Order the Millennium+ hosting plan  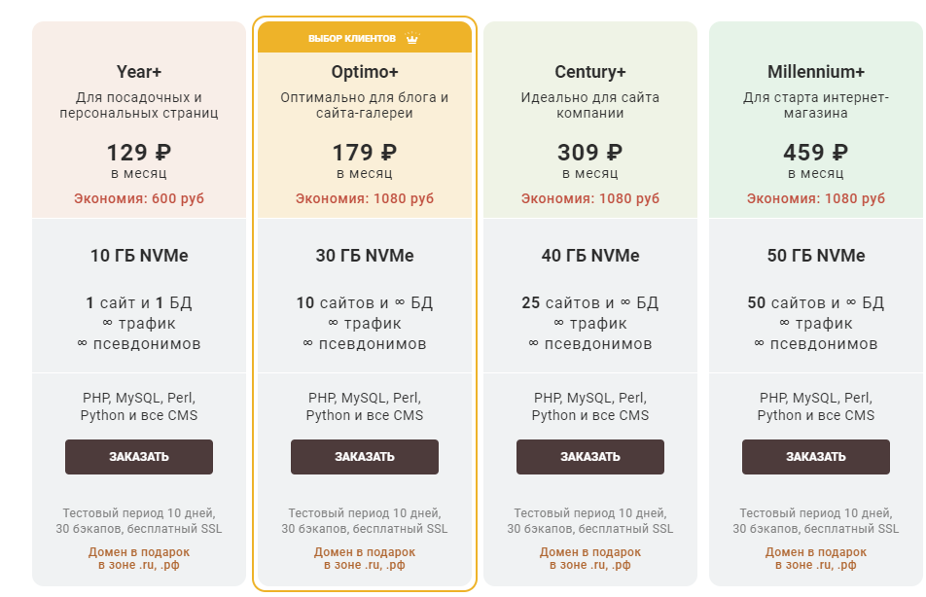pos(816,457)
